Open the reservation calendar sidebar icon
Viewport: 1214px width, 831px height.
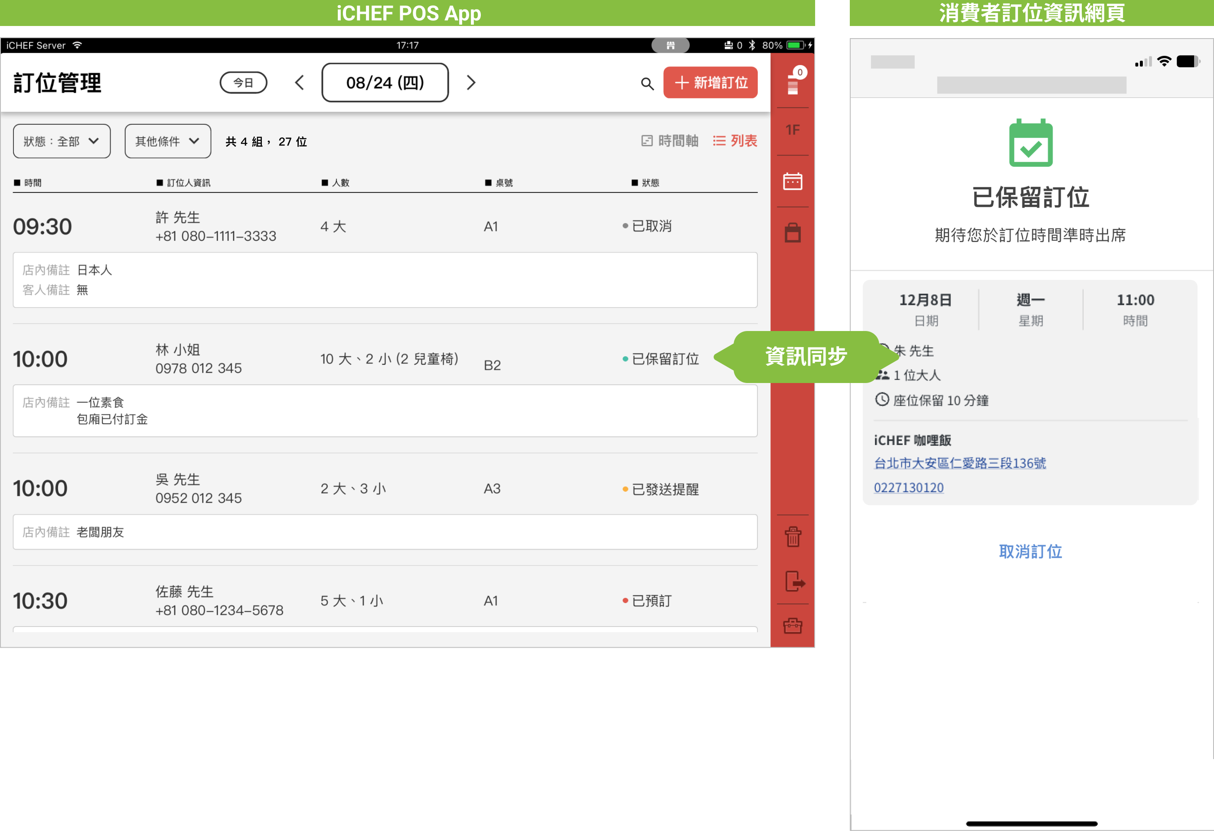pos(792,182)
